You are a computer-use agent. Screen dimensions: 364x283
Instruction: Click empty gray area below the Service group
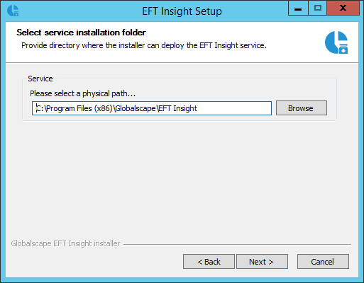click(180, 179)
